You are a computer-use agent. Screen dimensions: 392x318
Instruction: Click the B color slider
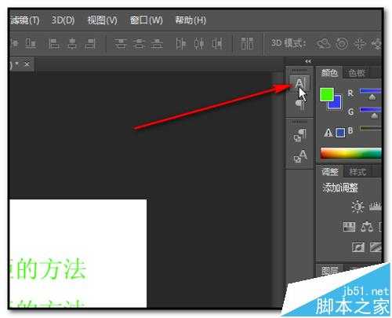(371, 128)
